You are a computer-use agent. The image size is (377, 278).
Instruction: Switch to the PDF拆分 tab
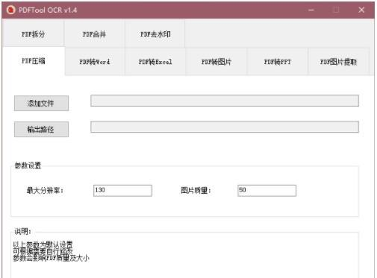coord(33,34)
